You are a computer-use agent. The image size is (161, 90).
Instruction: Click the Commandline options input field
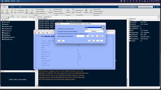click(94, 31)
